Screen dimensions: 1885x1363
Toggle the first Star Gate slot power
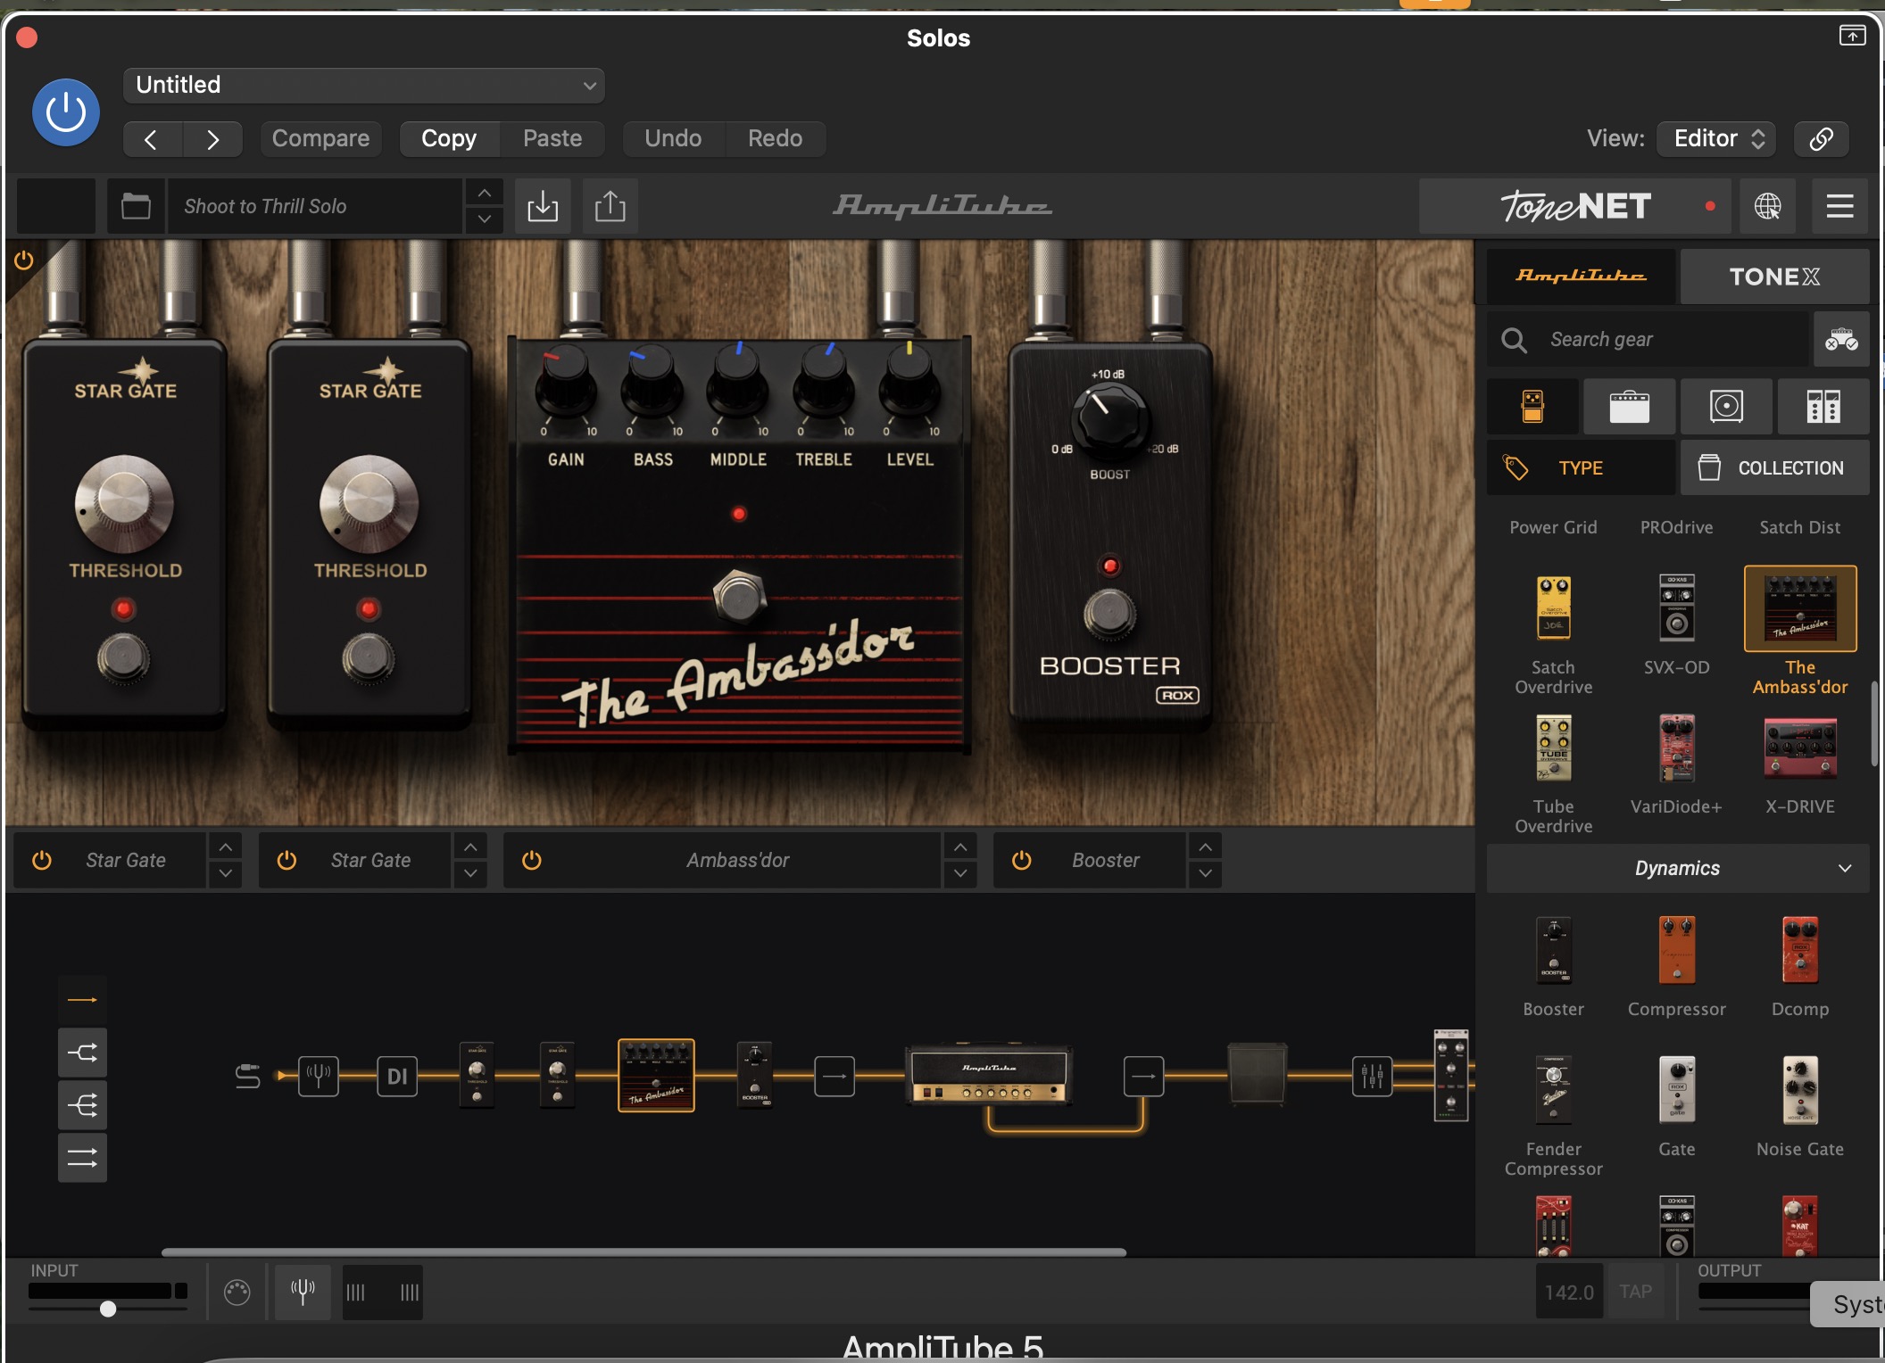(x=42, y=860)
